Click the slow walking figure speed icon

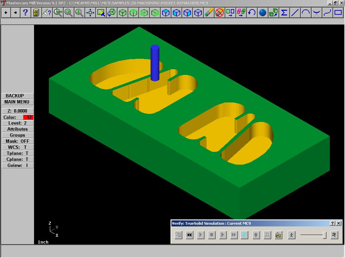point(291,235)
